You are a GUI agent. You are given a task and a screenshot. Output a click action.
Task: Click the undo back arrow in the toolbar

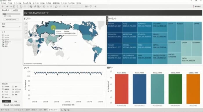coord(7,6)
